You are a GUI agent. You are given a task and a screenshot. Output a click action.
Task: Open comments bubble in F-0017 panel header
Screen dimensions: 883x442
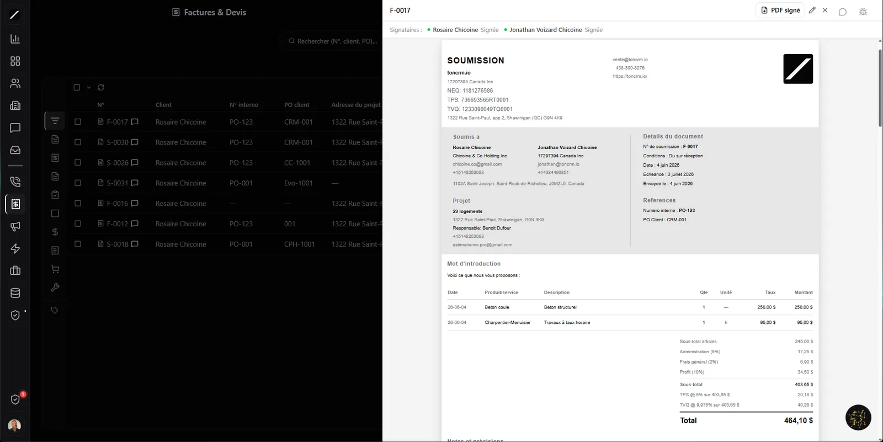point(842,12)
